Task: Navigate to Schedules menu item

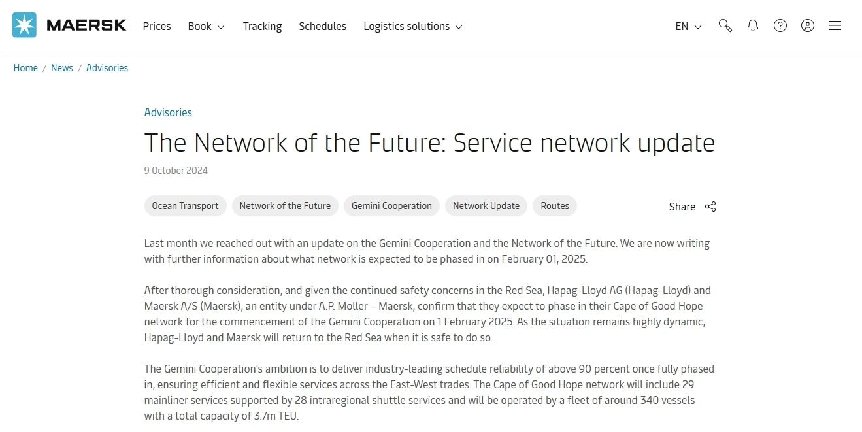Action: point(323,26)
